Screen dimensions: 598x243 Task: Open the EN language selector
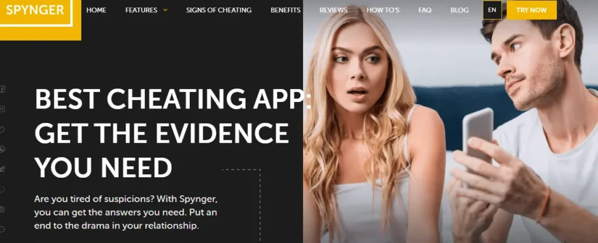(x=492, y=10)
